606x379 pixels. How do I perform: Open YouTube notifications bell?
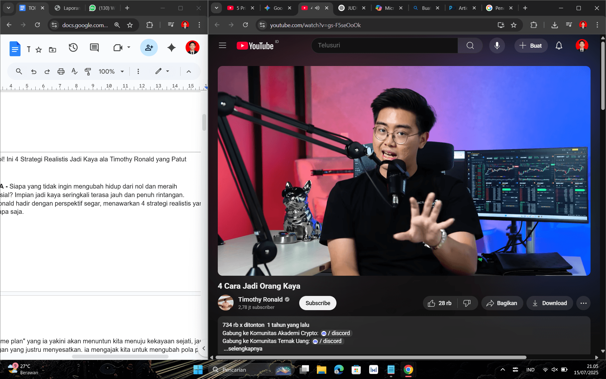coord(559,45)
